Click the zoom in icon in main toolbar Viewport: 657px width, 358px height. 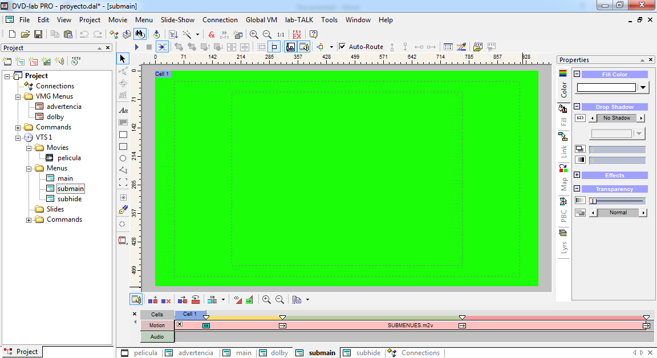coord(254,34)
